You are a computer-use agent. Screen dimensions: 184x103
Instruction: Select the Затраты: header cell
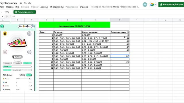tap(68, 32)
